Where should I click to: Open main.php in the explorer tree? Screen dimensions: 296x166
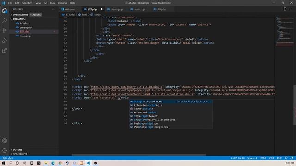(25, 36)
